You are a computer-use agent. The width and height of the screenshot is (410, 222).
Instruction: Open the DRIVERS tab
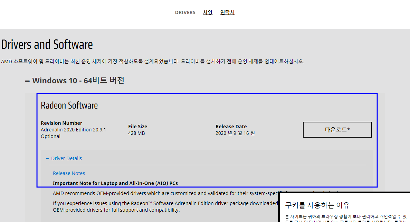[185, 12]
